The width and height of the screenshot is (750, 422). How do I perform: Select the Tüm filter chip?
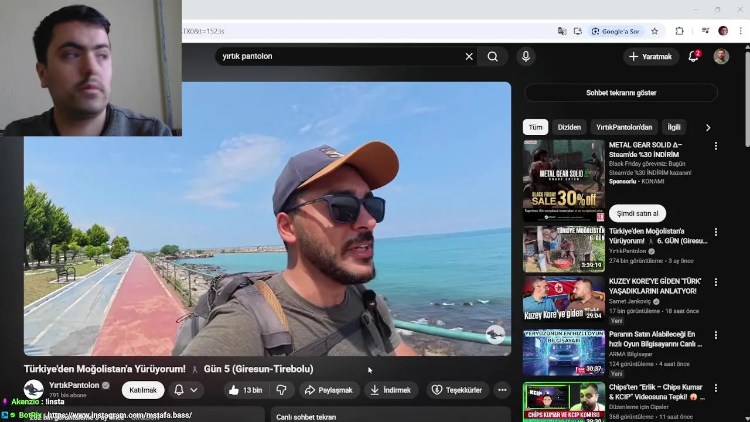coord(536,127)
